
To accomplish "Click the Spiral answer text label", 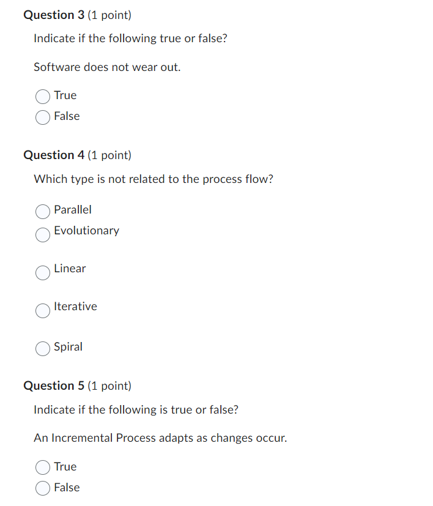I will [x=68, y=347].
